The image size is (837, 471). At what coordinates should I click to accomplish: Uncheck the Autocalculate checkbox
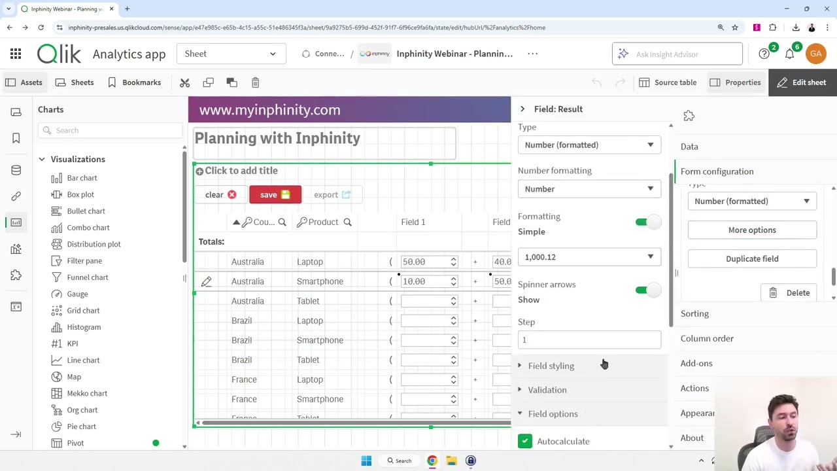click(x=525, y=442)
